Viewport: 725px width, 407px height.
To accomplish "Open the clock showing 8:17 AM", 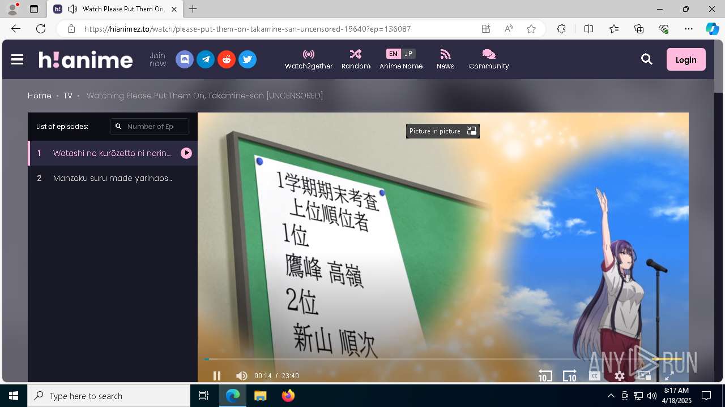I will click(676, 396).
